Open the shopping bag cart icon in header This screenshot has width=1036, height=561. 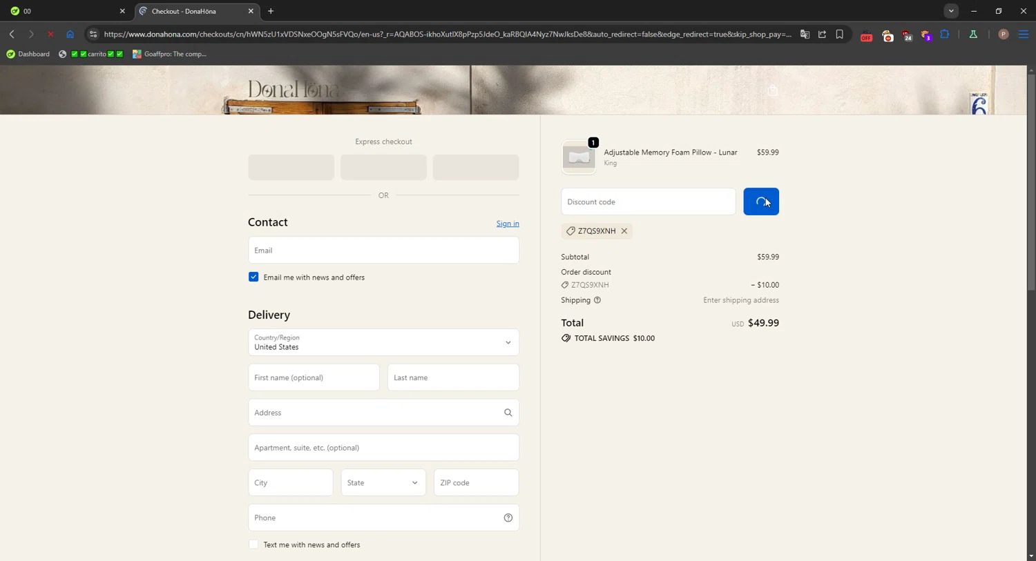pos(773,90)
